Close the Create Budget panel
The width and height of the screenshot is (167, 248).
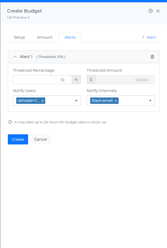click(x=158, y=11)
